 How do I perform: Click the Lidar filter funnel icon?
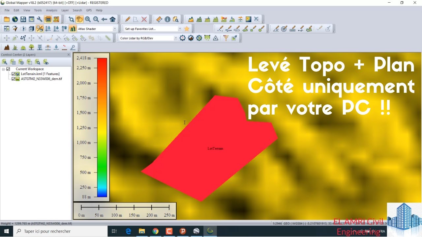(226, 38)
